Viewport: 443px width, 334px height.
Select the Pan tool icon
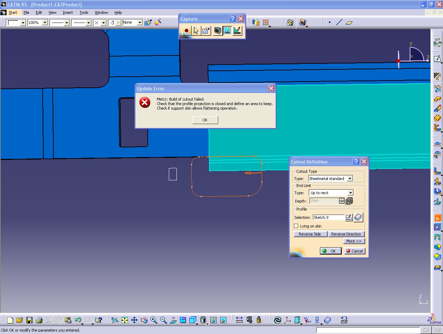pyautogui.click(x=134, y=320)
